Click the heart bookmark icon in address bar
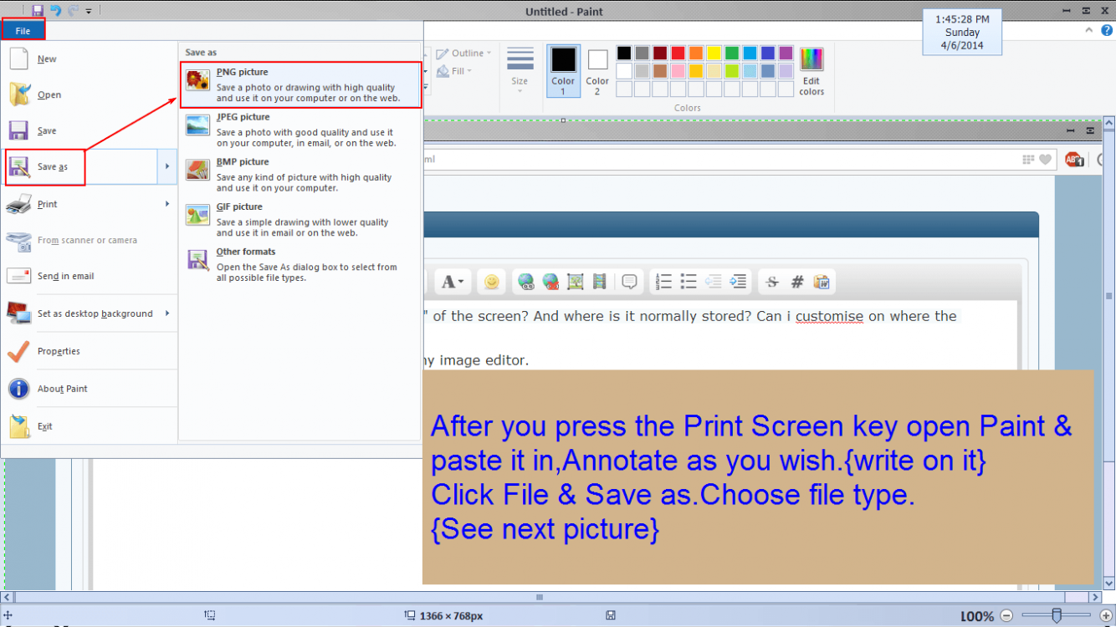The height and width of the screenshot is (627, 1116). click(1045, 159)
